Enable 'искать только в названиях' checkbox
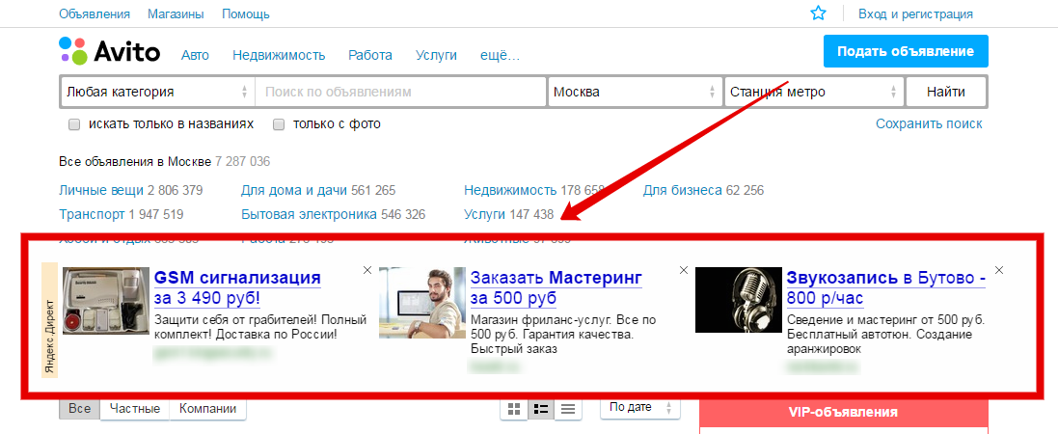Viewport: 1058px width, 434px height. pos(75,124)
